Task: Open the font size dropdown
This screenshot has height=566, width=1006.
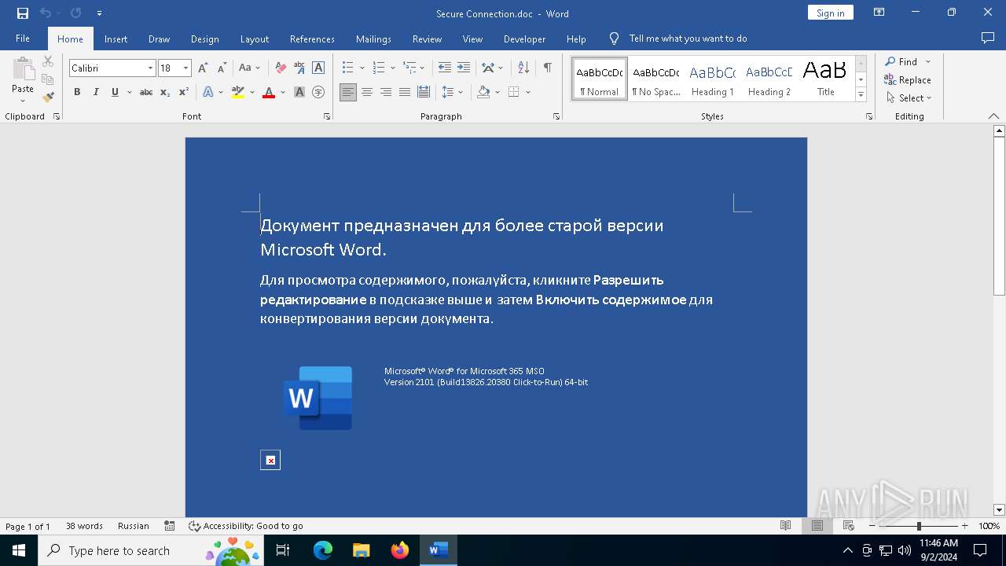Action: point(185,68)
